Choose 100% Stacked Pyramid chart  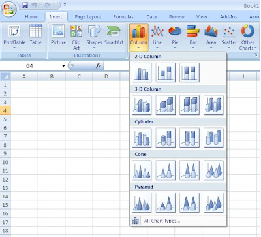tap(189, 203)
